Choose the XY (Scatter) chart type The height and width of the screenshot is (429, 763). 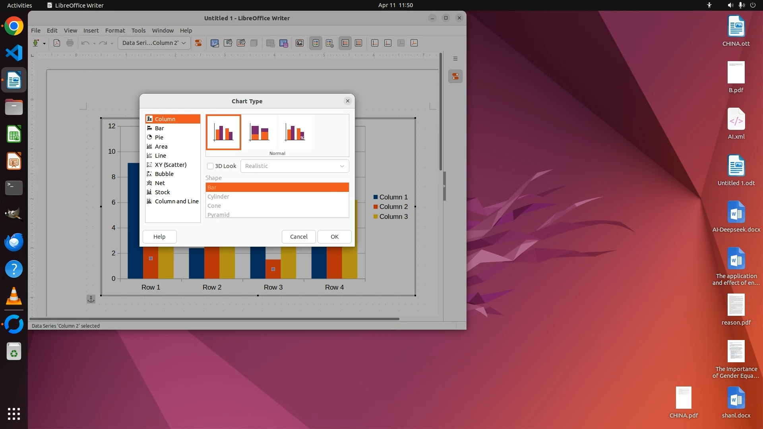[170, 165]
